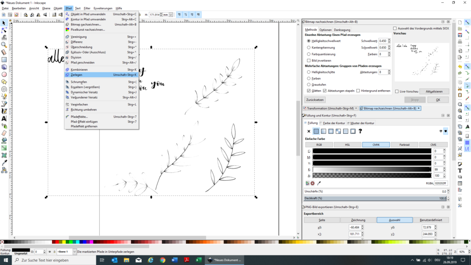Remove fill with the X paint icon
Image resolution: width=471 pixels, height=265 pixels.
tap(309, 132)
